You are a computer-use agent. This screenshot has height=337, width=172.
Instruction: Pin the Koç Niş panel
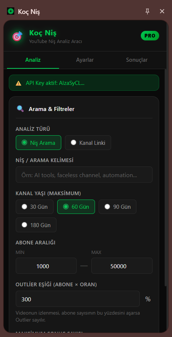pos(147,11)
